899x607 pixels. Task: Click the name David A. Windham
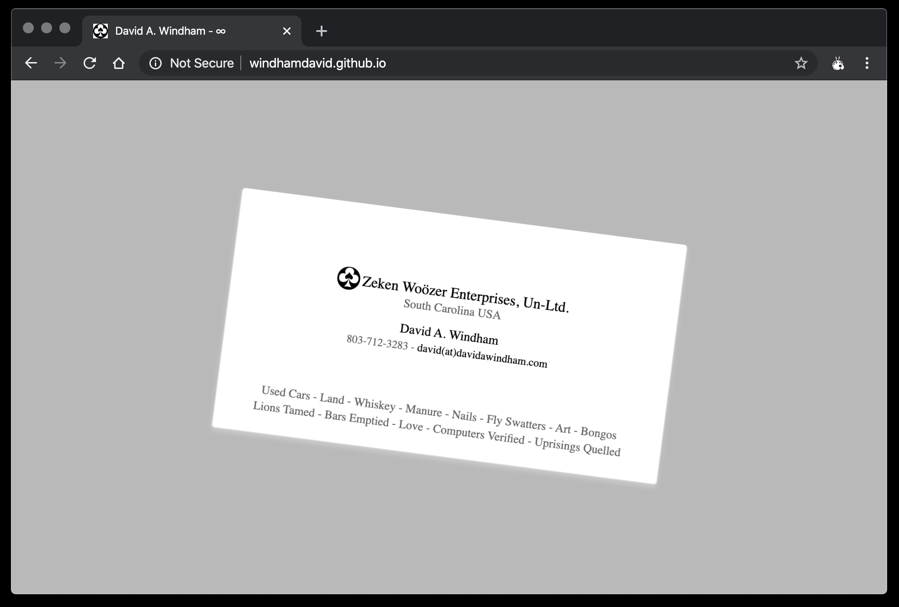coord(449,334)
